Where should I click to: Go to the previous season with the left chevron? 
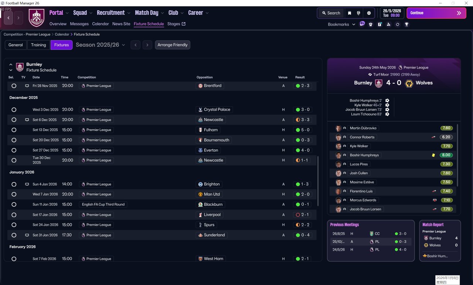(136, 45)
